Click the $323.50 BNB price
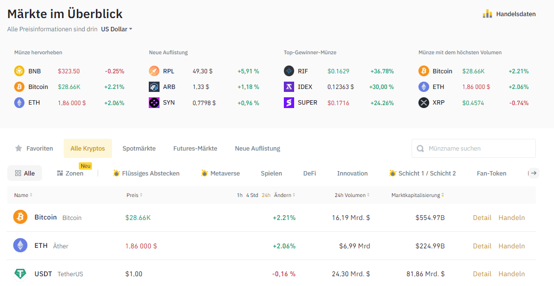Screen dimensions: 554x286 69,71
